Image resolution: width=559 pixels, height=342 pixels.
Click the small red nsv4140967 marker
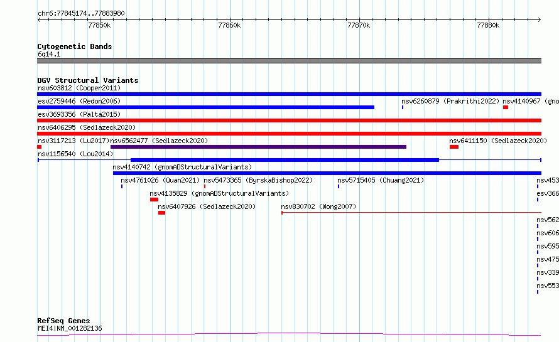coord(506,107)
